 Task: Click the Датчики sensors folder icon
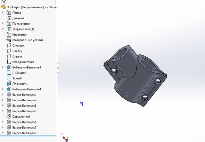[9, 18]
